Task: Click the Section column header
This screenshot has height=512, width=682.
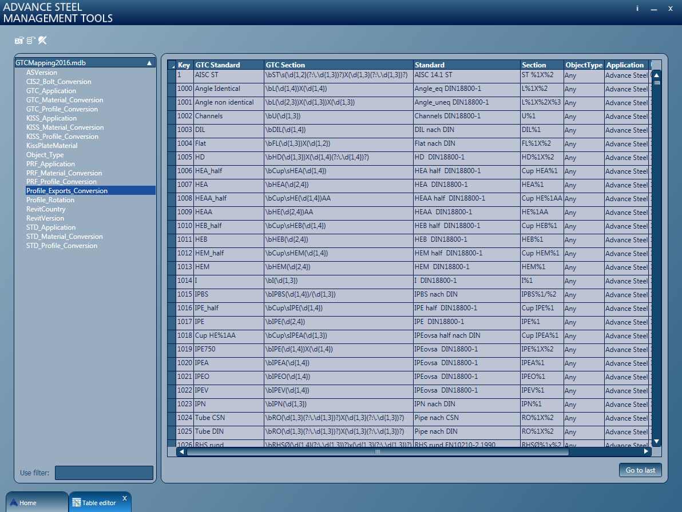Action: pos(542,65)
